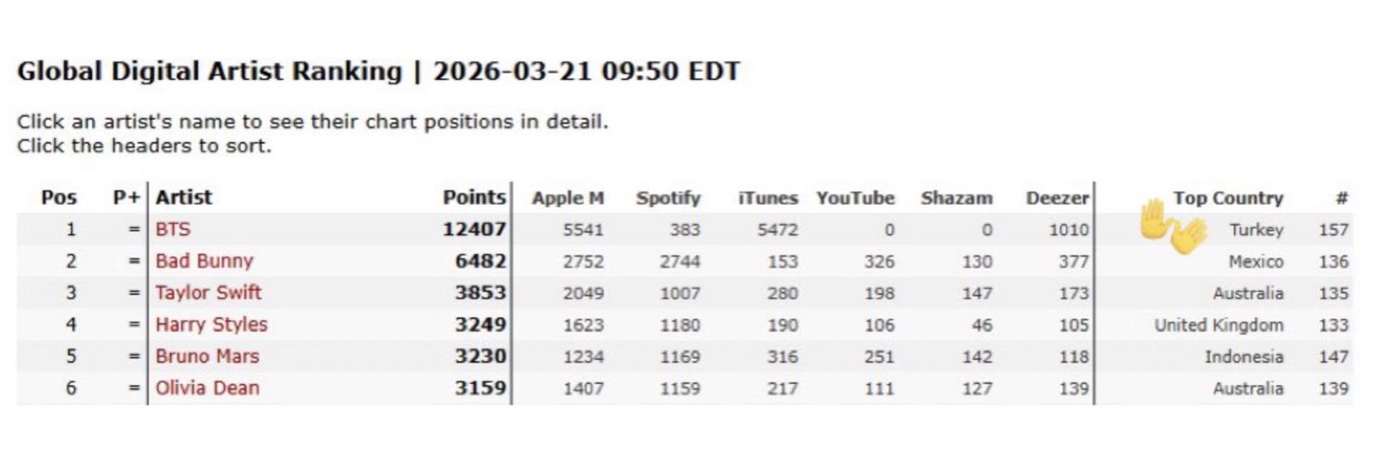The width and height of the screenshot is (1394, 464).
Task: Sort by iTunes column header
Action: coord(768,198)
